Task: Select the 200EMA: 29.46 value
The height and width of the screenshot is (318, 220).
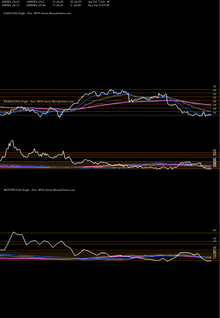Action: 35,5
